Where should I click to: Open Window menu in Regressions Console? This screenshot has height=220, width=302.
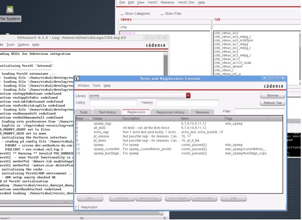(83, 85)
